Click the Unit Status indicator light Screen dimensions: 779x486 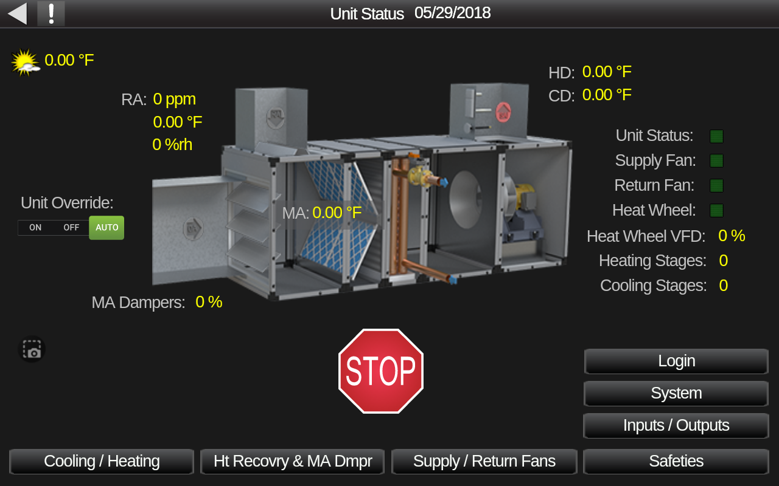[716, 136]
